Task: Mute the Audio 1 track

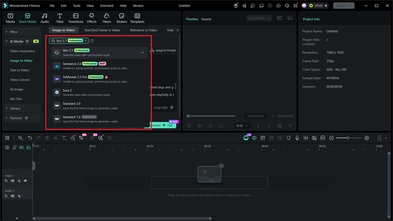Action: (13, 196)
